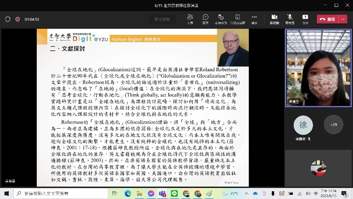Click the red Leave button

(x=327, y=19)
